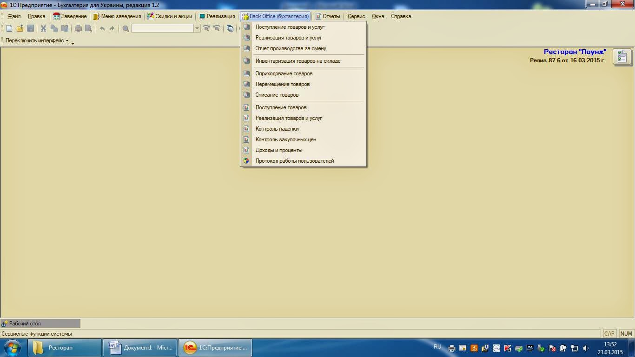Select the Поступление товаров report entry
The width and height of the screenshot is (635, 357).
tap(304, 107)
